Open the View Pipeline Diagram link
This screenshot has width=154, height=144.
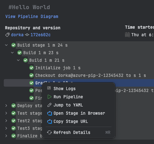tap(32, 16)
